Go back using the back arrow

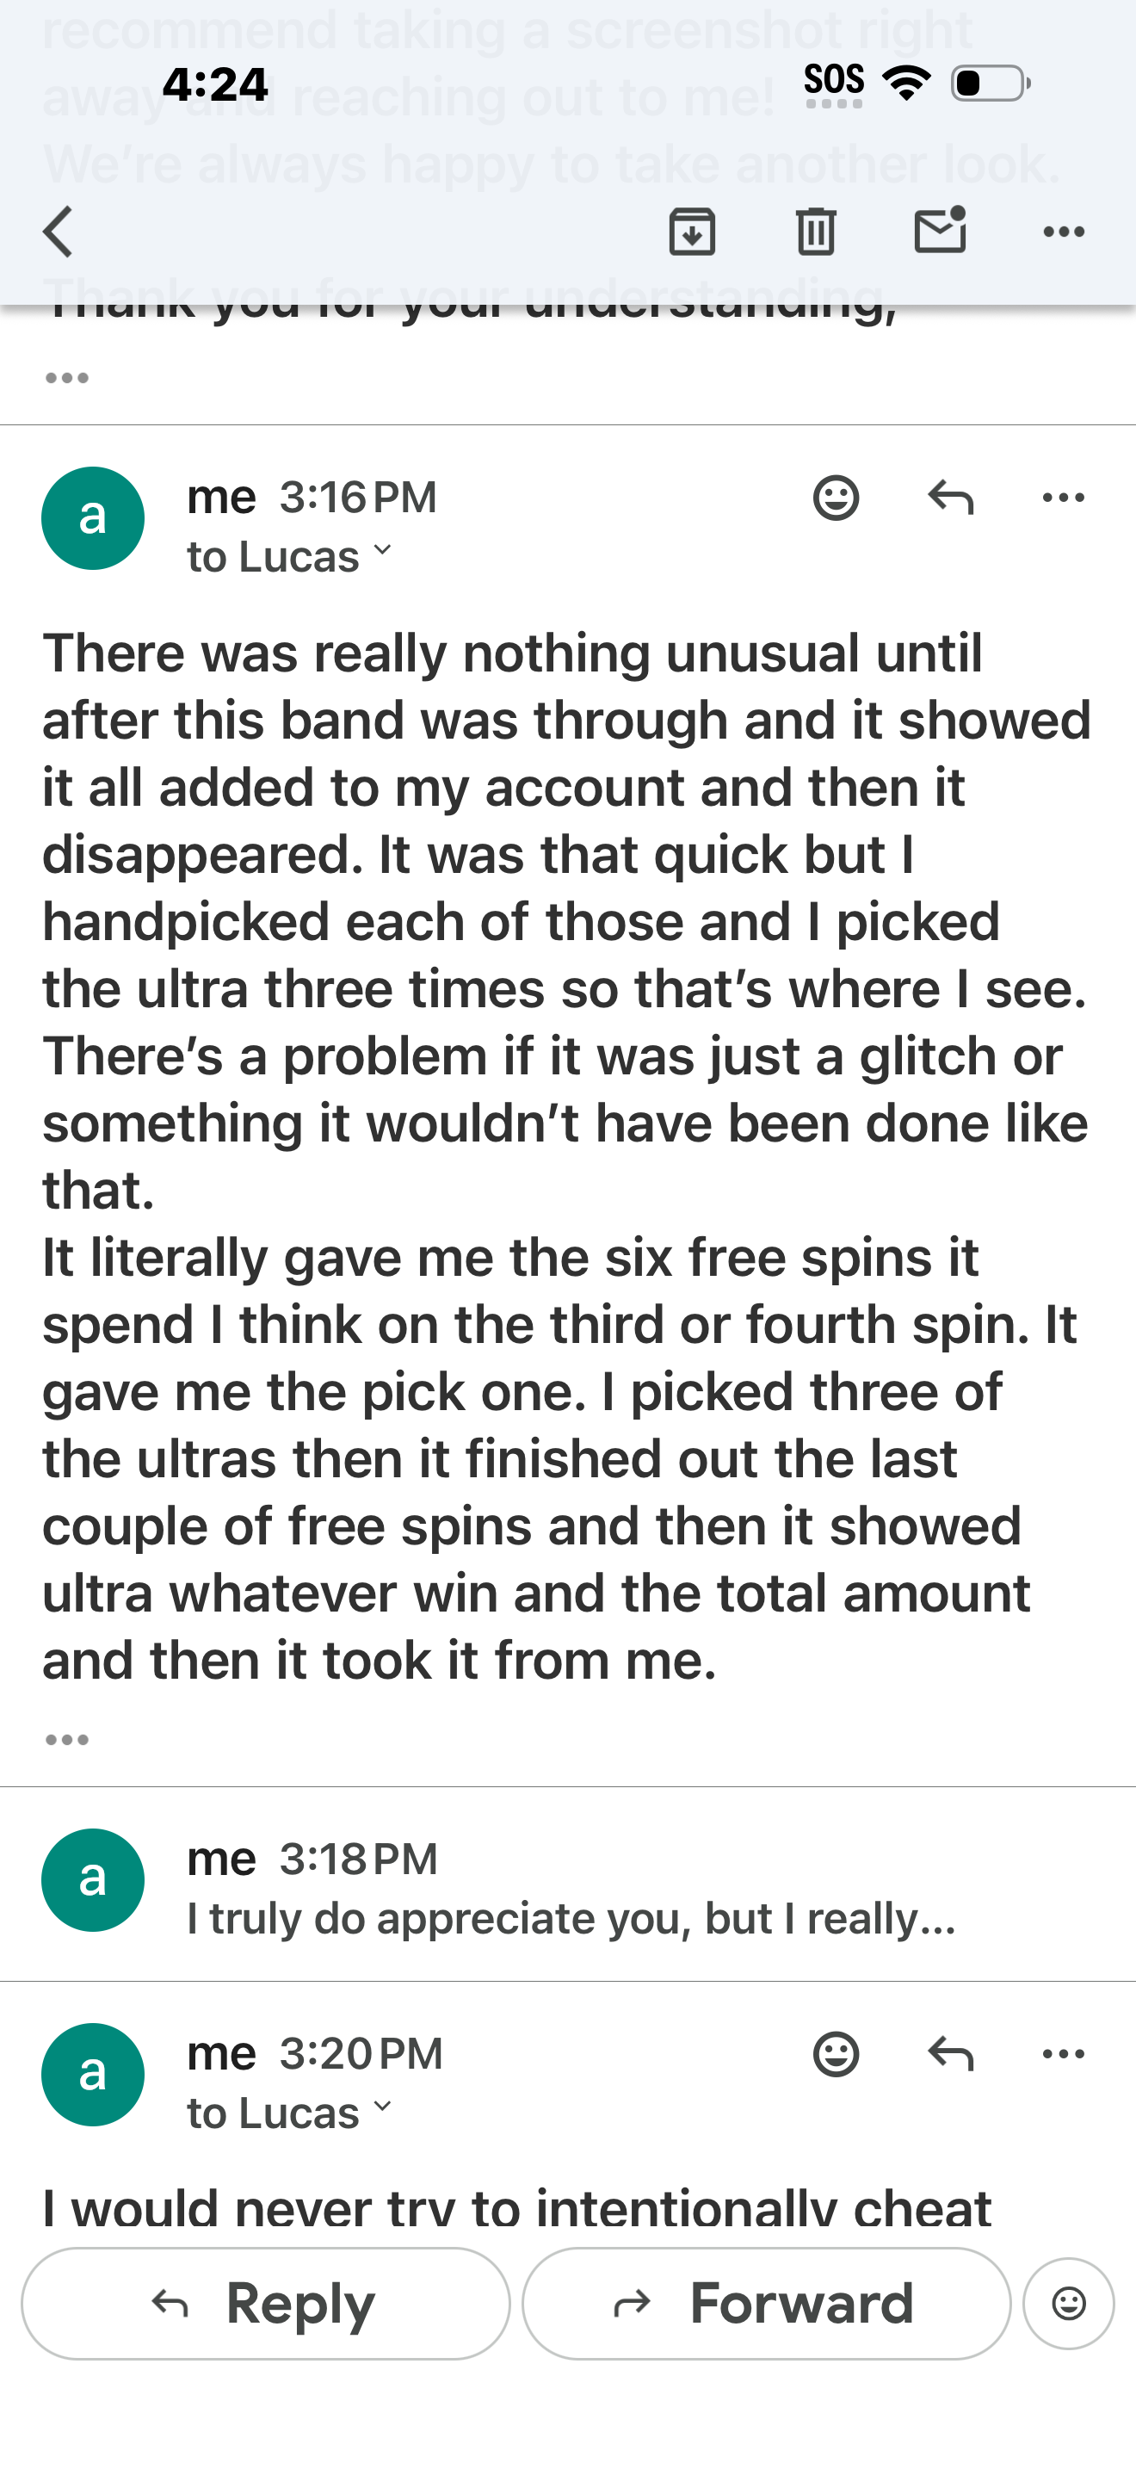(59, 232)
